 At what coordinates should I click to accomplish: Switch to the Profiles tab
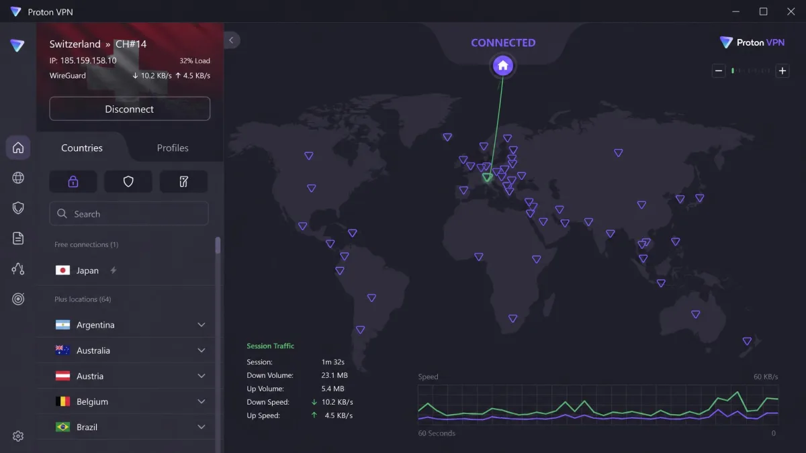pos(173,148)
